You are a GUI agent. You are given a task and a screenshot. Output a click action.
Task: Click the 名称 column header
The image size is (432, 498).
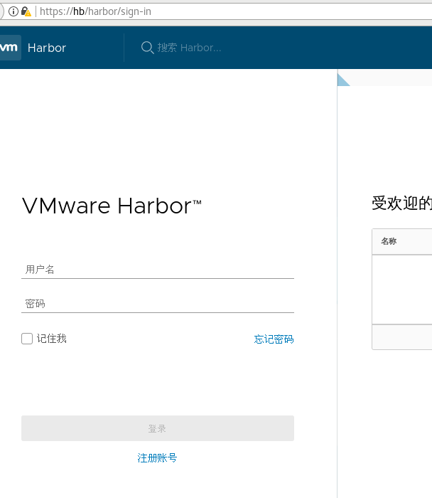tap(389, 241)
